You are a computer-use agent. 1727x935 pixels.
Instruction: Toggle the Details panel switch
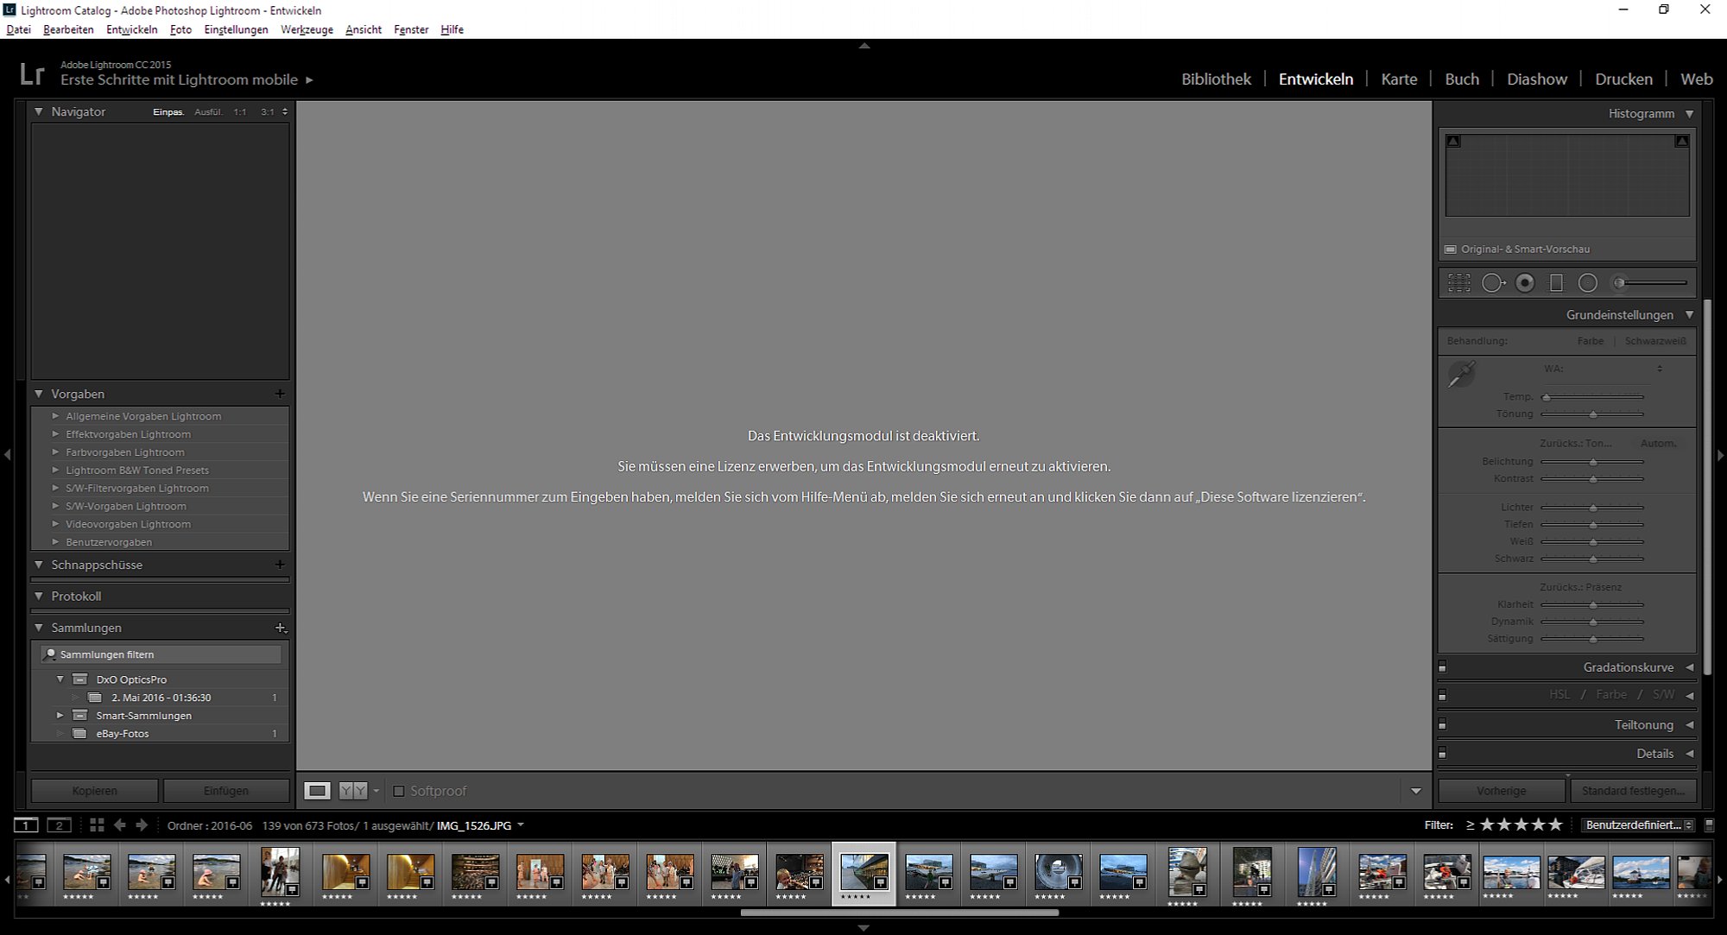pyautogui.click(x=1442, y=754)
